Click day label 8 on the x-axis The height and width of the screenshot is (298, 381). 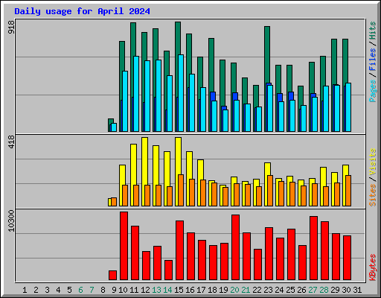point(103,290)
